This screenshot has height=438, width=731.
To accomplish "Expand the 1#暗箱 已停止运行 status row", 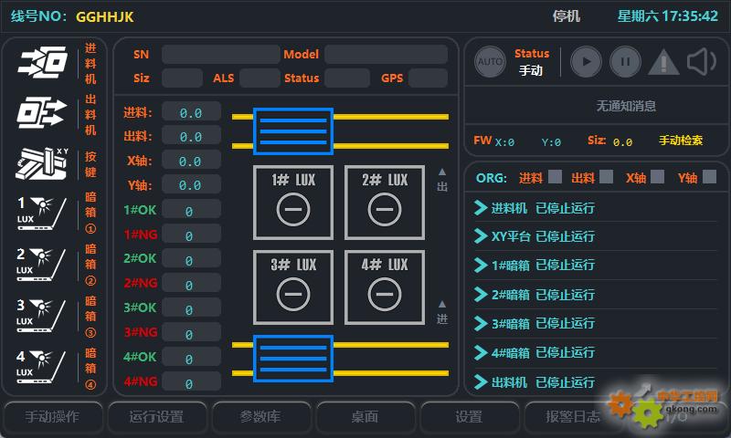I will tap(596, 266).
